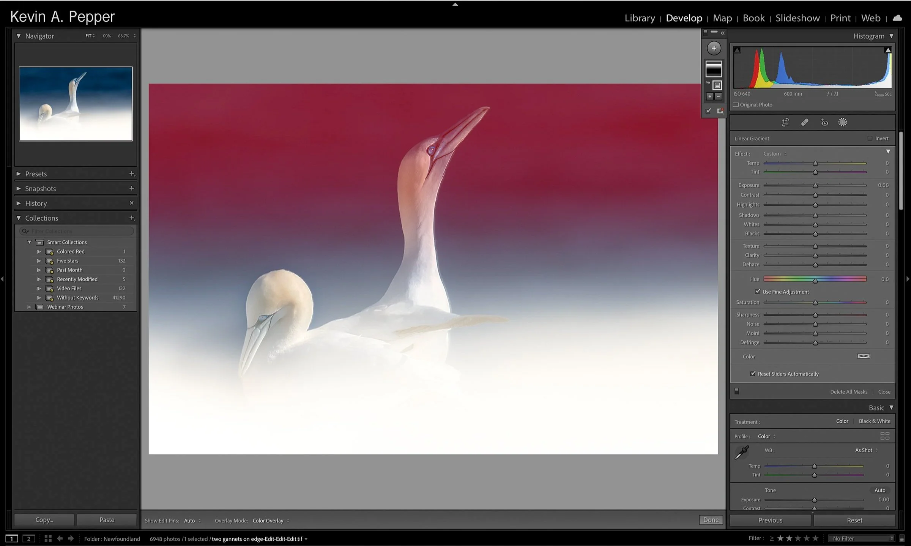The height and width of the screenshot is (546, 911).
Task: Select the Crop Overlay tool icon
Action: (x=785, y=122)
